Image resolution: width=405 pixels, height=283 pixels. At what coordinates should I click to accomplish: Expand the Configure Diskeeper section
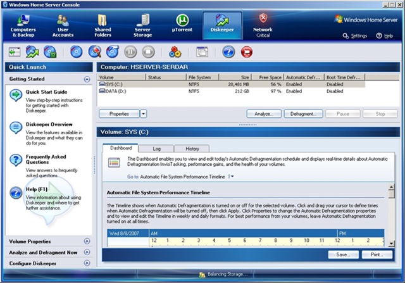tap(87, 263)
